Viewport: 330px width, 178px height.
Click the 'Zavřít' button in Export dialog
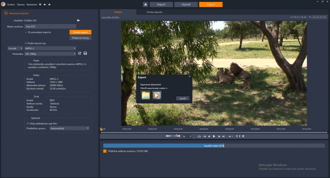pyautogui.click(x=183, y=98)
